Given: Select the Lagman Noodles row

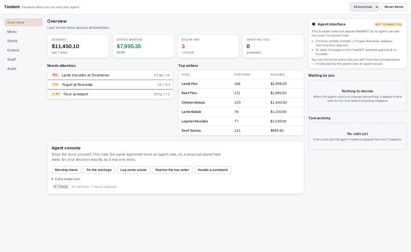Looking at the screenshot, I should tap(241, 121).
